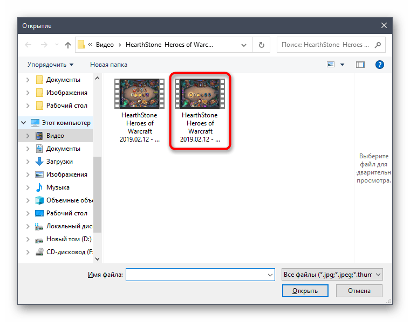Open recent locations dropdown arrow
The height and width of the screenshot is (322, 410).
tap(57, 45)
